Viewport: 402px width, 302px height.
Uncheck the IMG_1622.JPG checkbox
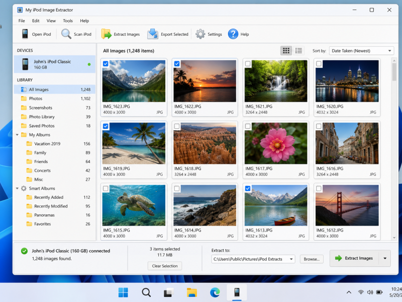click(177, 64)
